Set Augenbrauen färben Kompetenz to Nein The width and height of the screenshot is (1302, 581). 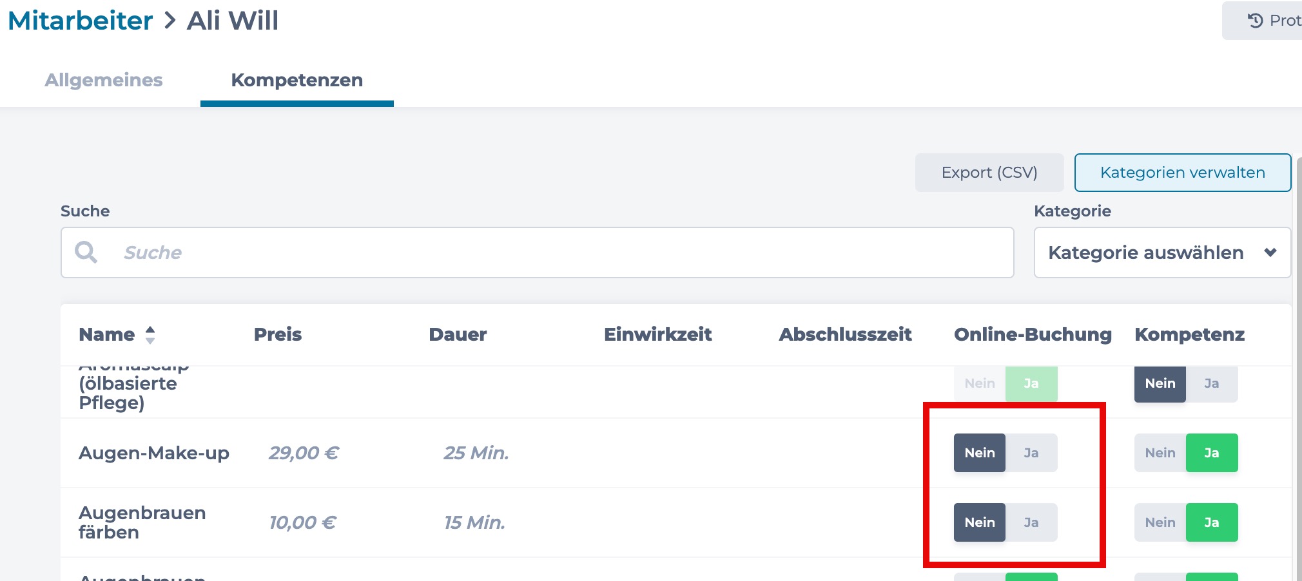coord(1160,522)
